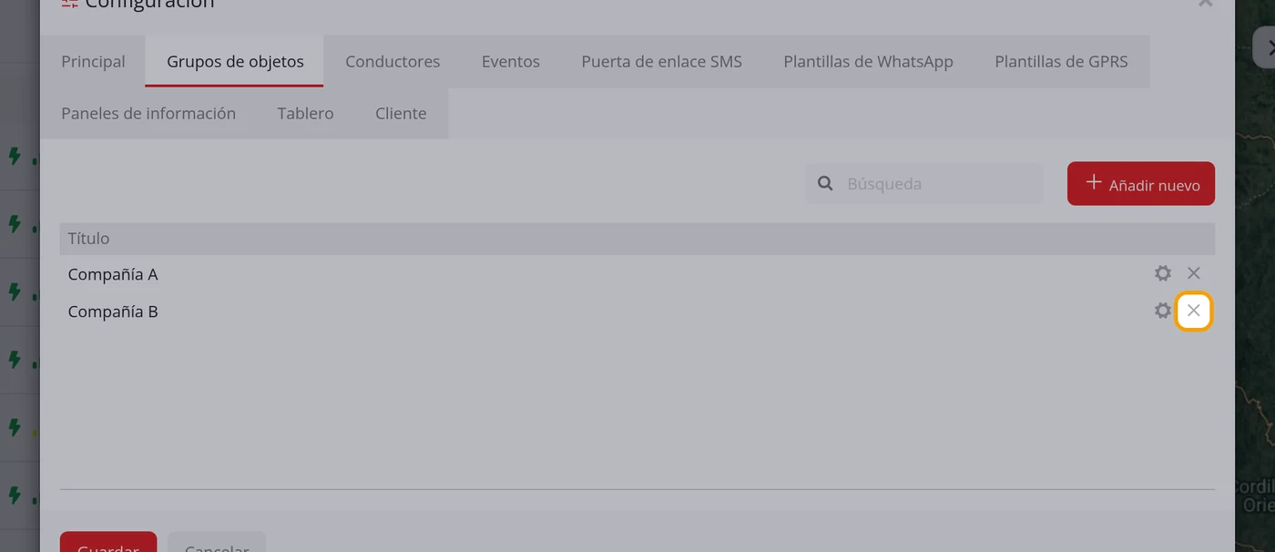
Task: Select the Compañía B row
Action: point(637,312)
